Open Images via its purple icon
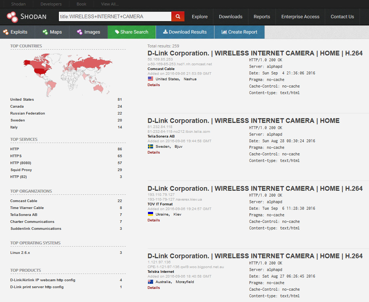The image size is (369, 302). (80, 32)
